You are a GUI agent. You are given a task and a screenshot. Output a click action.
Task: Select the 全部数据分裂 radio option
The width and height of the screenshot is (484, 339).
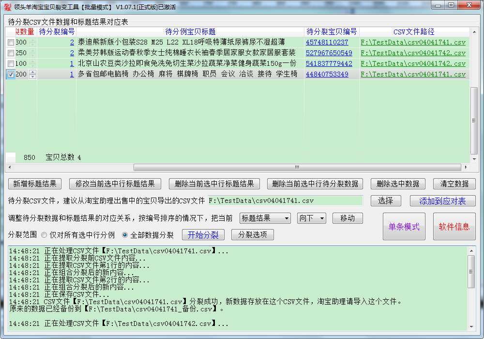point(125,235)
